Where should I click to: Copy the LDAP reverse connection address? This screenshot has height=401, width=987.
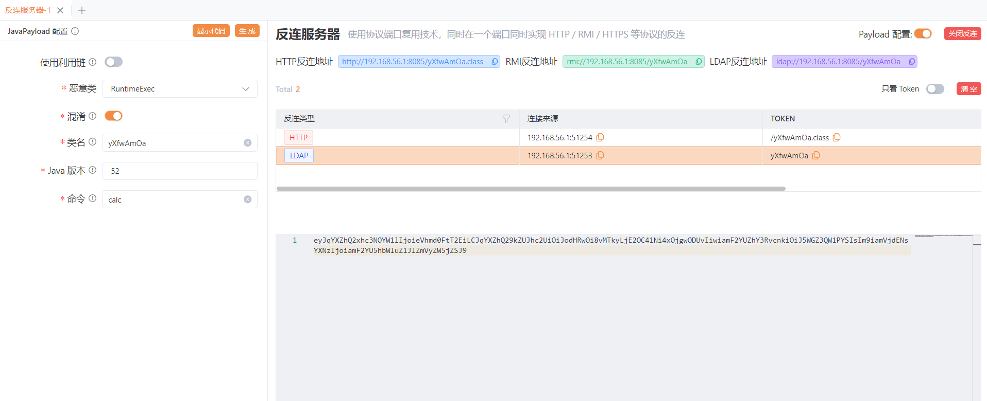[912, 62]
